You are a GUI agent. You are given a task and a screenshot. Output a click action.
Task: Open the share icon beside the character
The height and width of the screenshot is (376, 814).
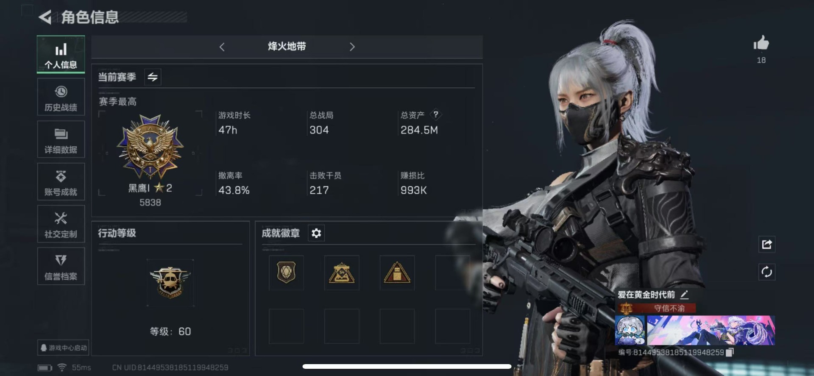[767, 245]
